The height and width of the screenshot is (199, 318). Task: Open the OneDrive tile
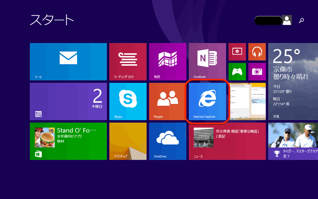[167, 141]
